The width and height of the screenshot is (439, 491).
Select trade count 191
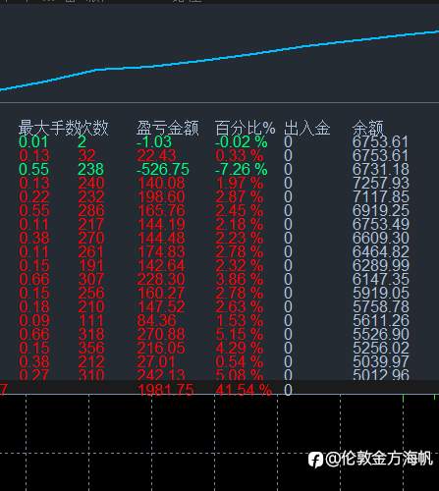91,266
